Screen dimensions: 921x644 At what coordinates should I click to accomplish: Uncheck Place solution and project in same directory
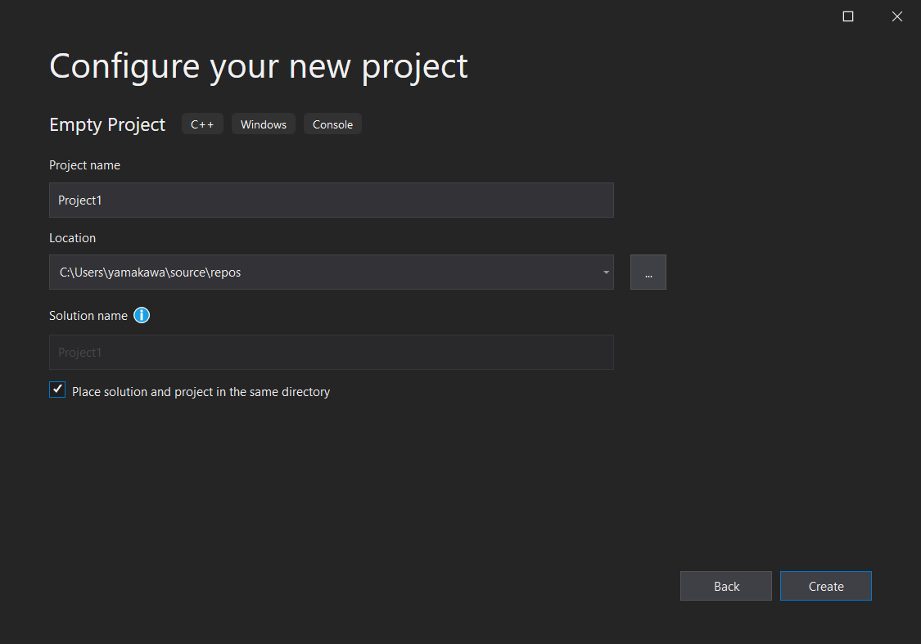click(x=57, y=390)
